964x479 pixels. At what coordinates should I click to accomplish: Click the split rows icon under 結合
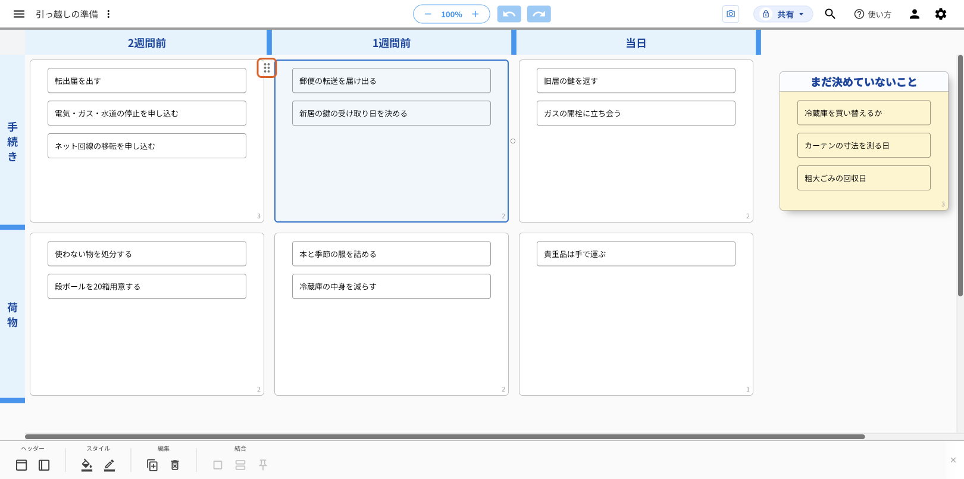click(x=240, y=465)
